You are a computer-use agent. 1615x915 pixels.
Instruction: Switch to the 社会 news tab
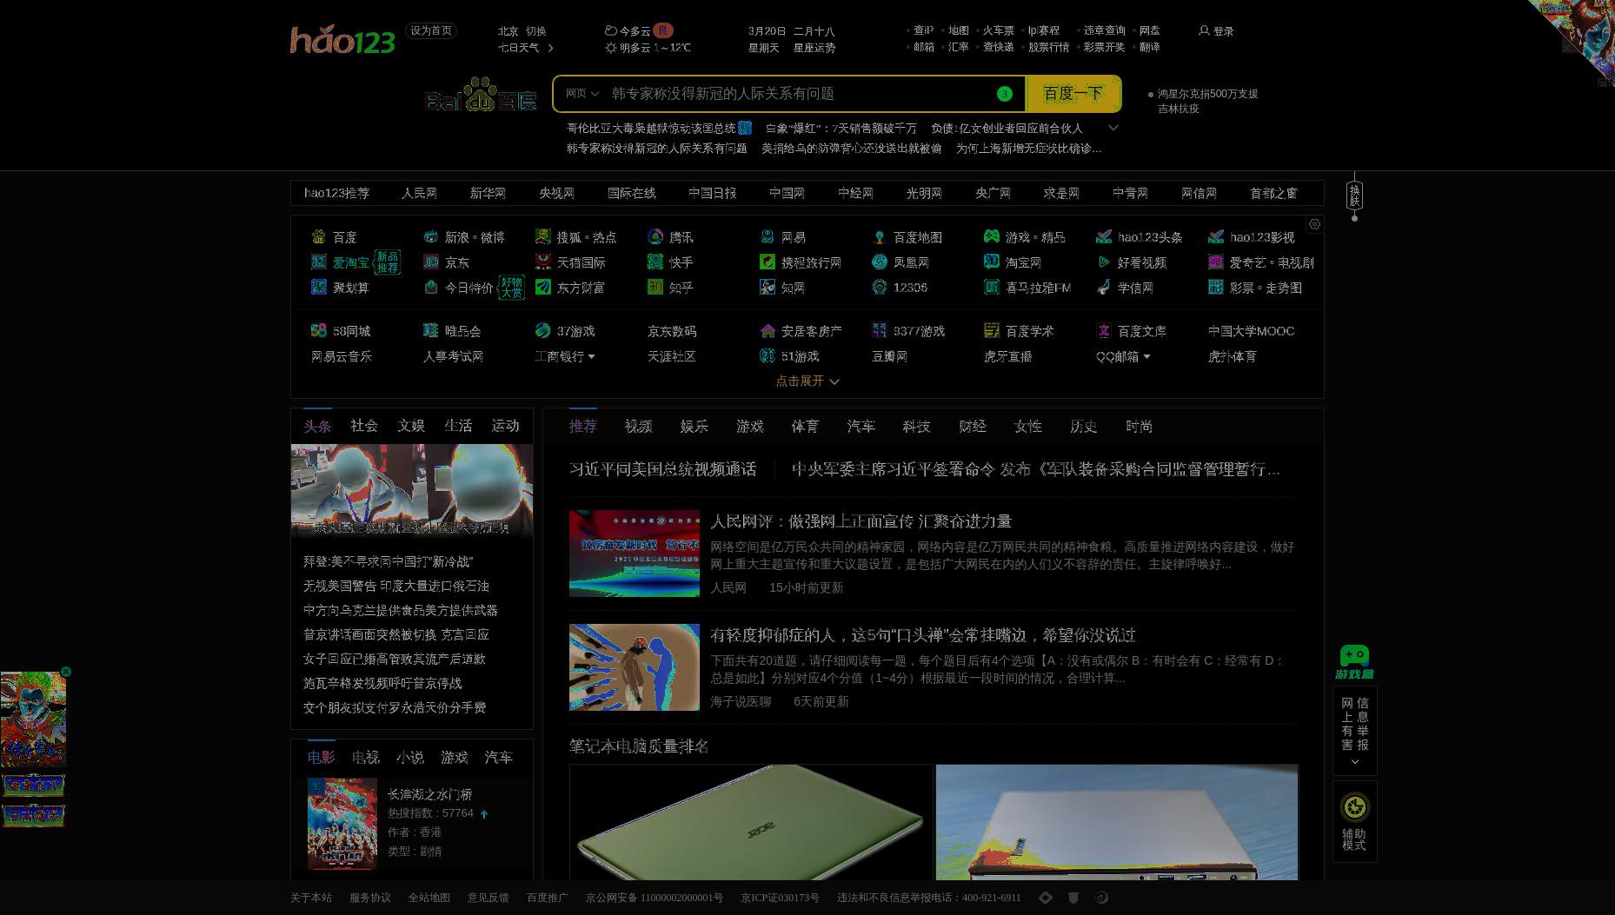[364, 426]
